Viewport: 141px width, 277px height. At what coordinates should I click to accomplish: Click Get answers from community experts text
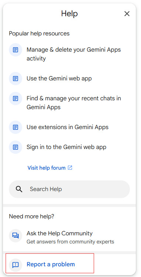click(70, 242)
